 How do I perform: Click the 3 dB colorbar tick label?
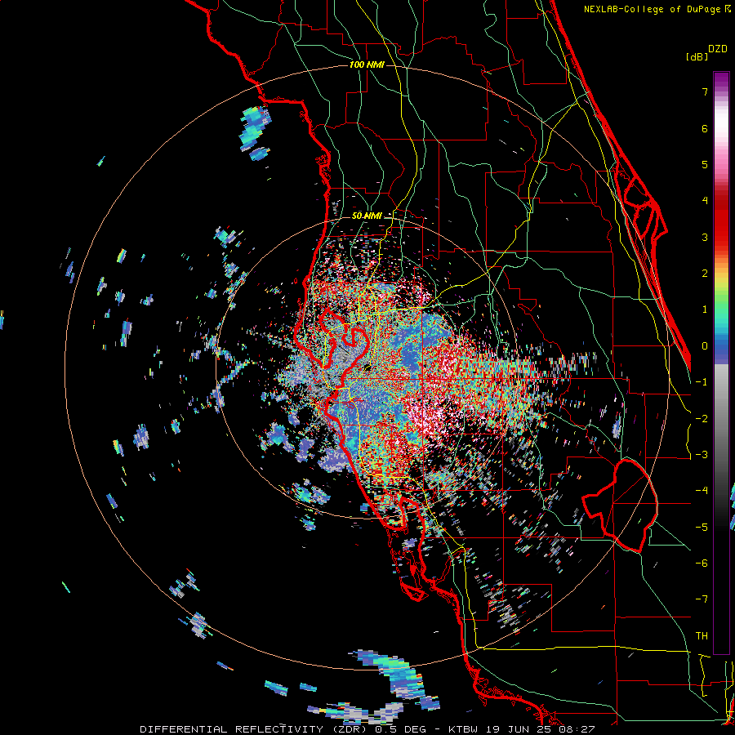705,237
